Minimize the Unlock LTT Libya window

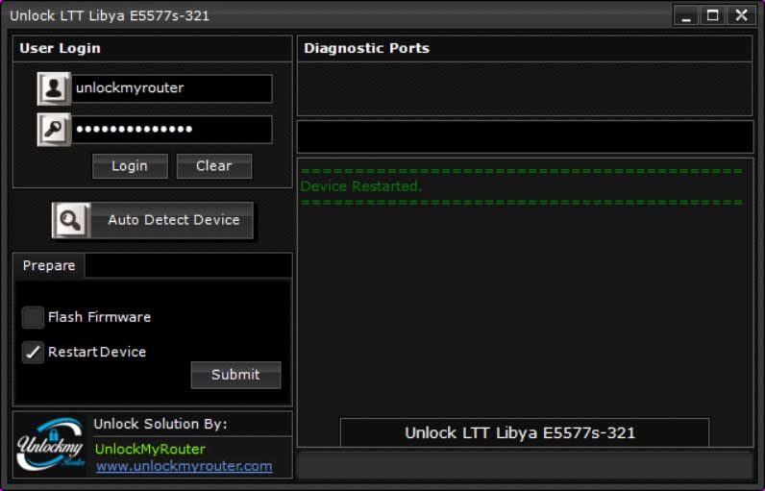686,15
